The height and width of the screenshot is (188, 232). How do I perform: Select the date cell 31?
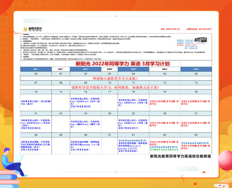point(110,135)
